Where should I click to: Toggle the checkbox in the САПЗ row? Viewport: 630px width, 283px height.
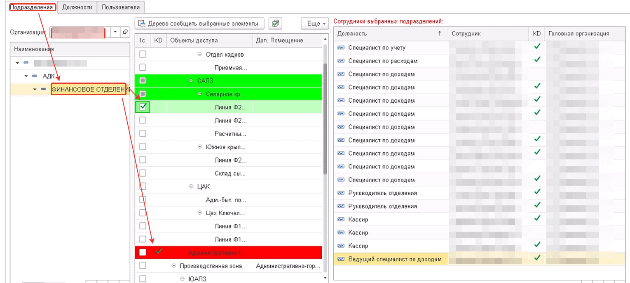click(143, 81)
